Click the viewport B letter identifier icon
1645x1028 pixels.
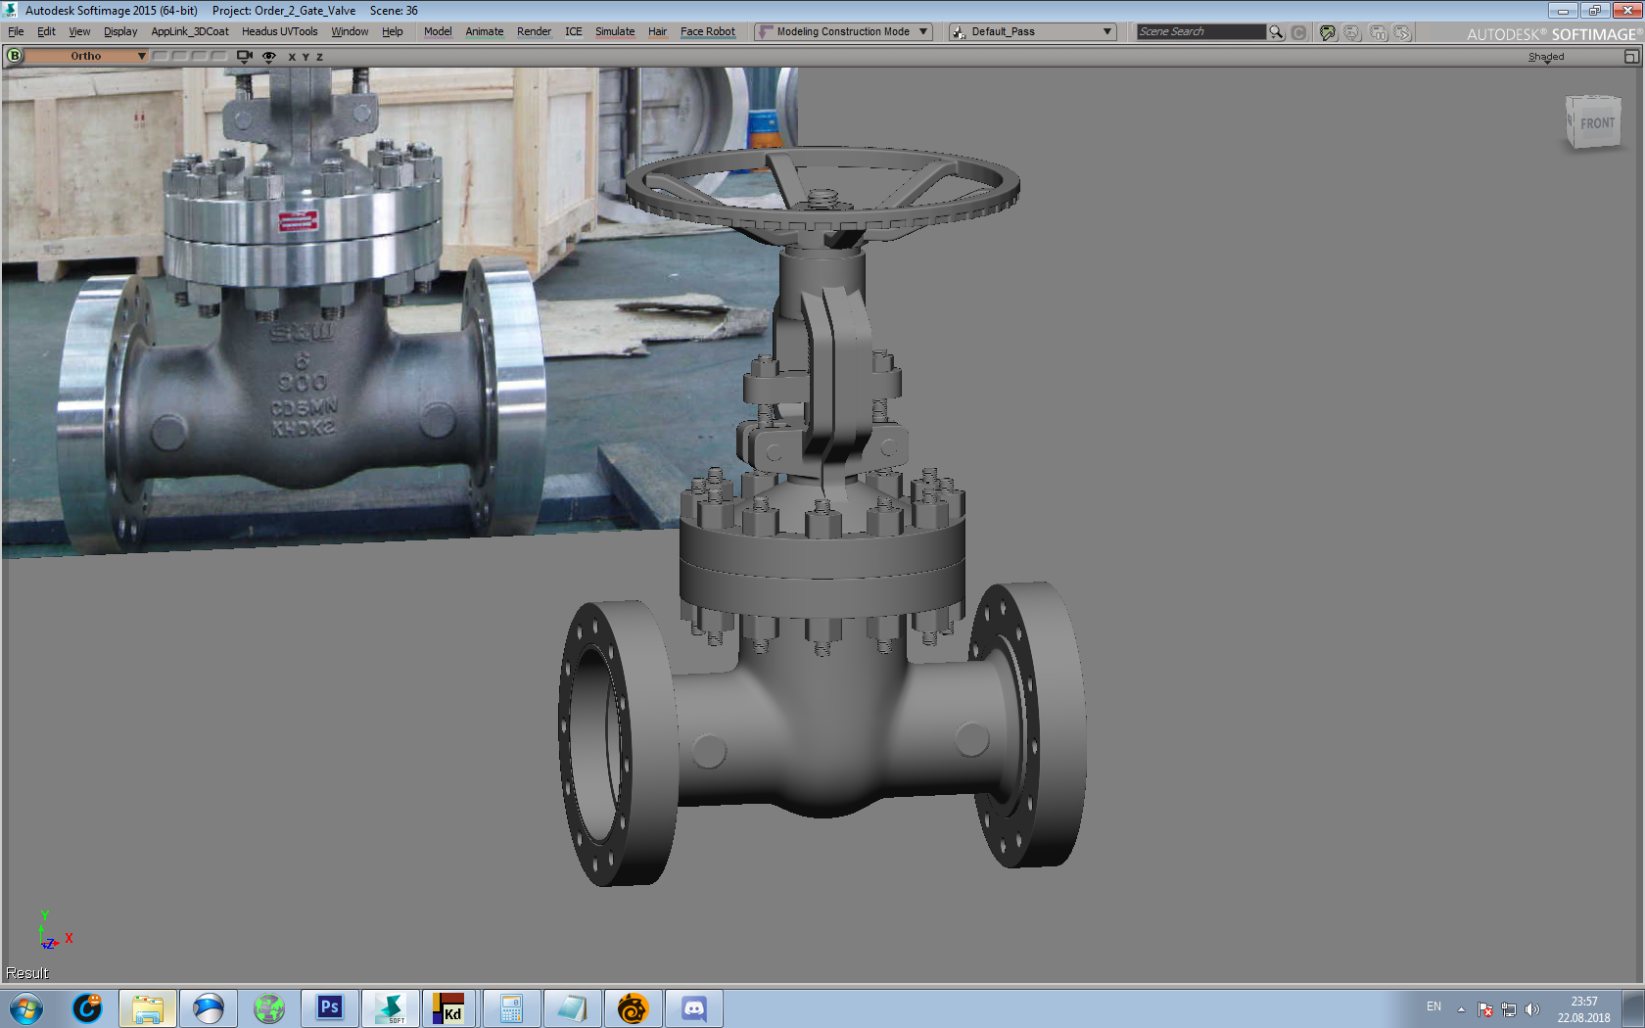click(14, 56)
